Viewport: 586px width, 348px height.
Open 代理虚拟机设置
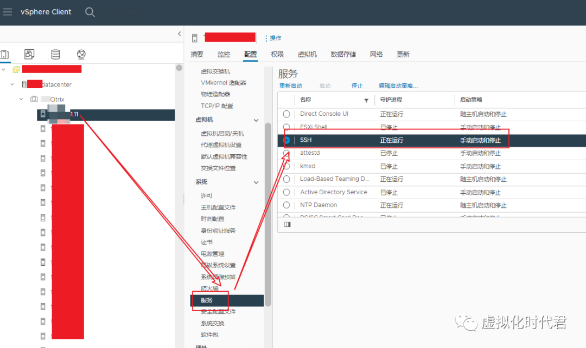221,145
